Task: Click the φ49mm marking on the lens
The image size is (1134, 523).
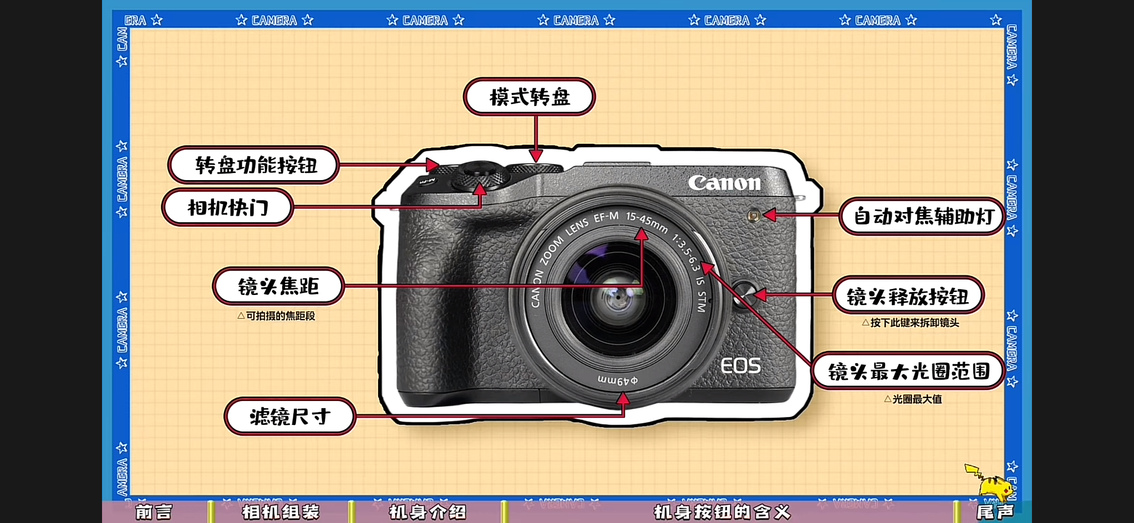Action: pyautogui.click(x=618, y=380)
